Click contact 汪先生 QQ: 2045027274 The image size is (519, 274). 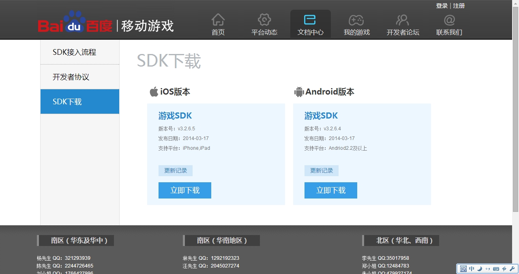[211, 266]
